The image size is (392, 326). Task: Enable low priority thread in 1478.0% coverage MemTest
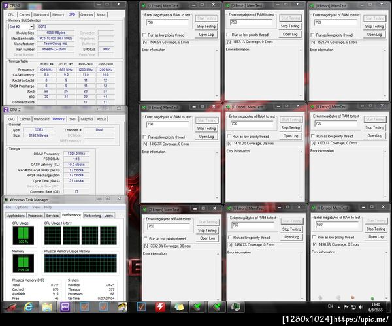pos(229,136)
